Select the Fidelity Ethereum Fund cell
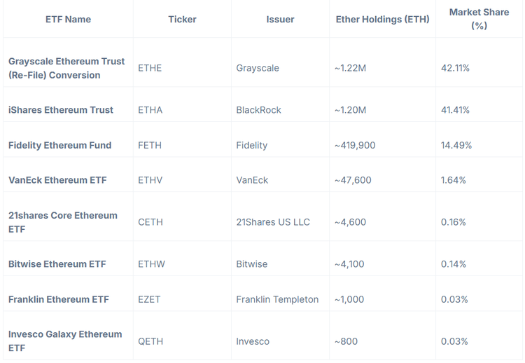This screenshot has height=363, width=525. tap(59, 145)
